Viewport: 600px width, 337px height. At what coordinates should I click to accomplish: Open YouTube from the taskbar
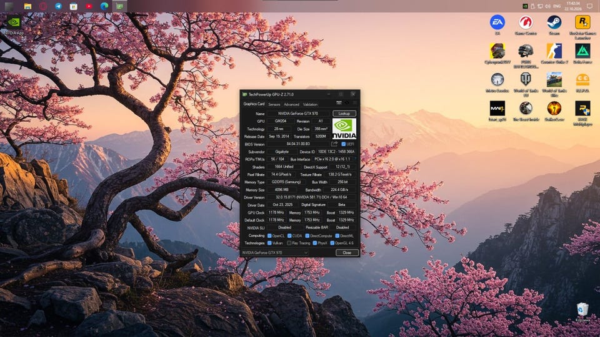point(89,6)
